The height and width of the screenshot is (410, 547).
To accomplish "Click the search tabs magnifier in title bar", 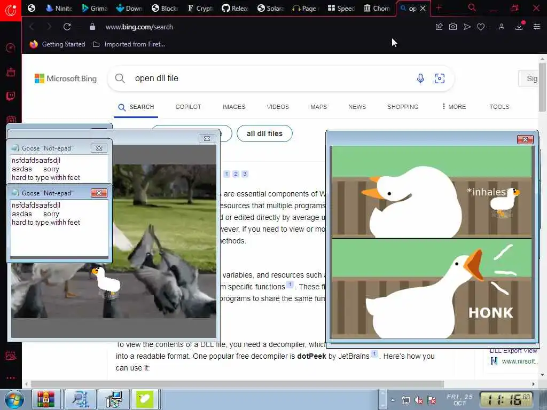I will click(x=472, y=7).
